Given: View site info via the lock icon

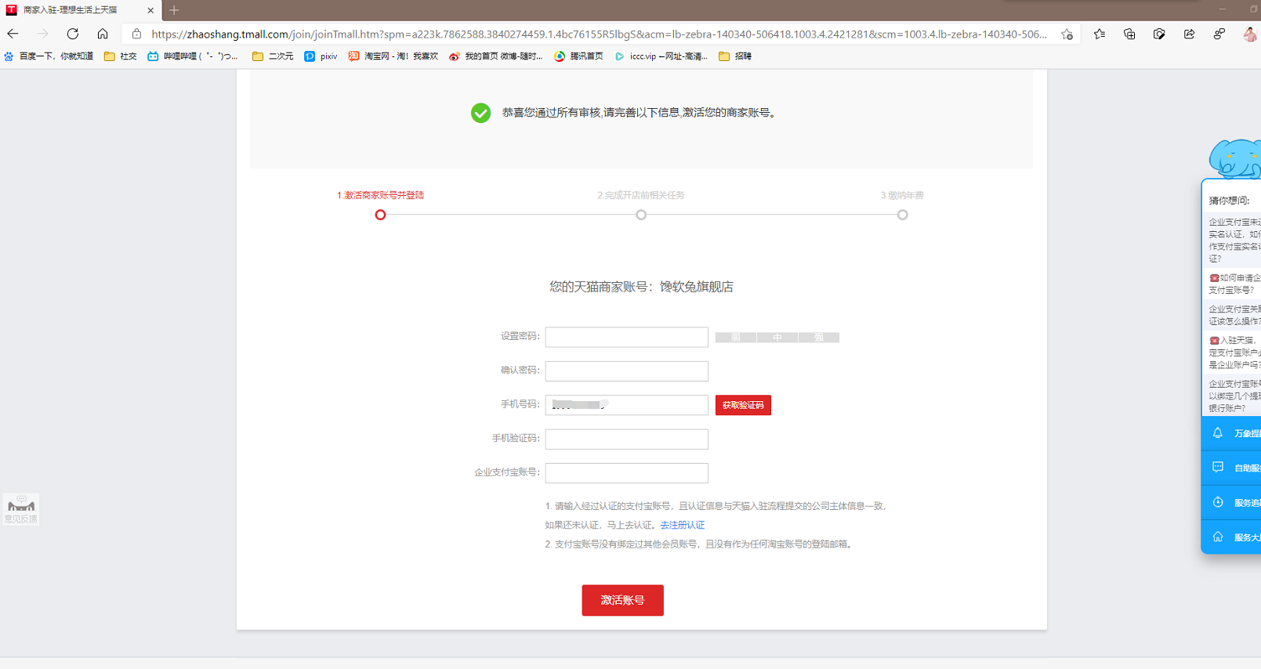Looking at the screenshot, I should [136, 34].
